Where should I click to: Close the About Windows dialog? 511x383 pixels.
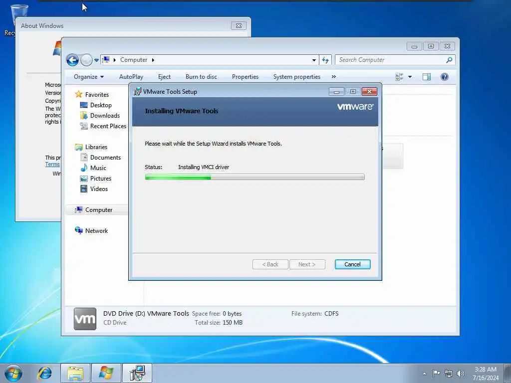239,26
